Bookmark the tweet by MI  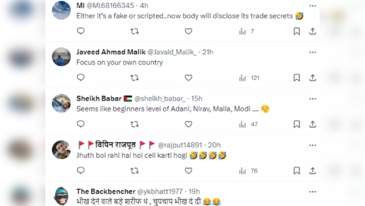pos(297,31)
